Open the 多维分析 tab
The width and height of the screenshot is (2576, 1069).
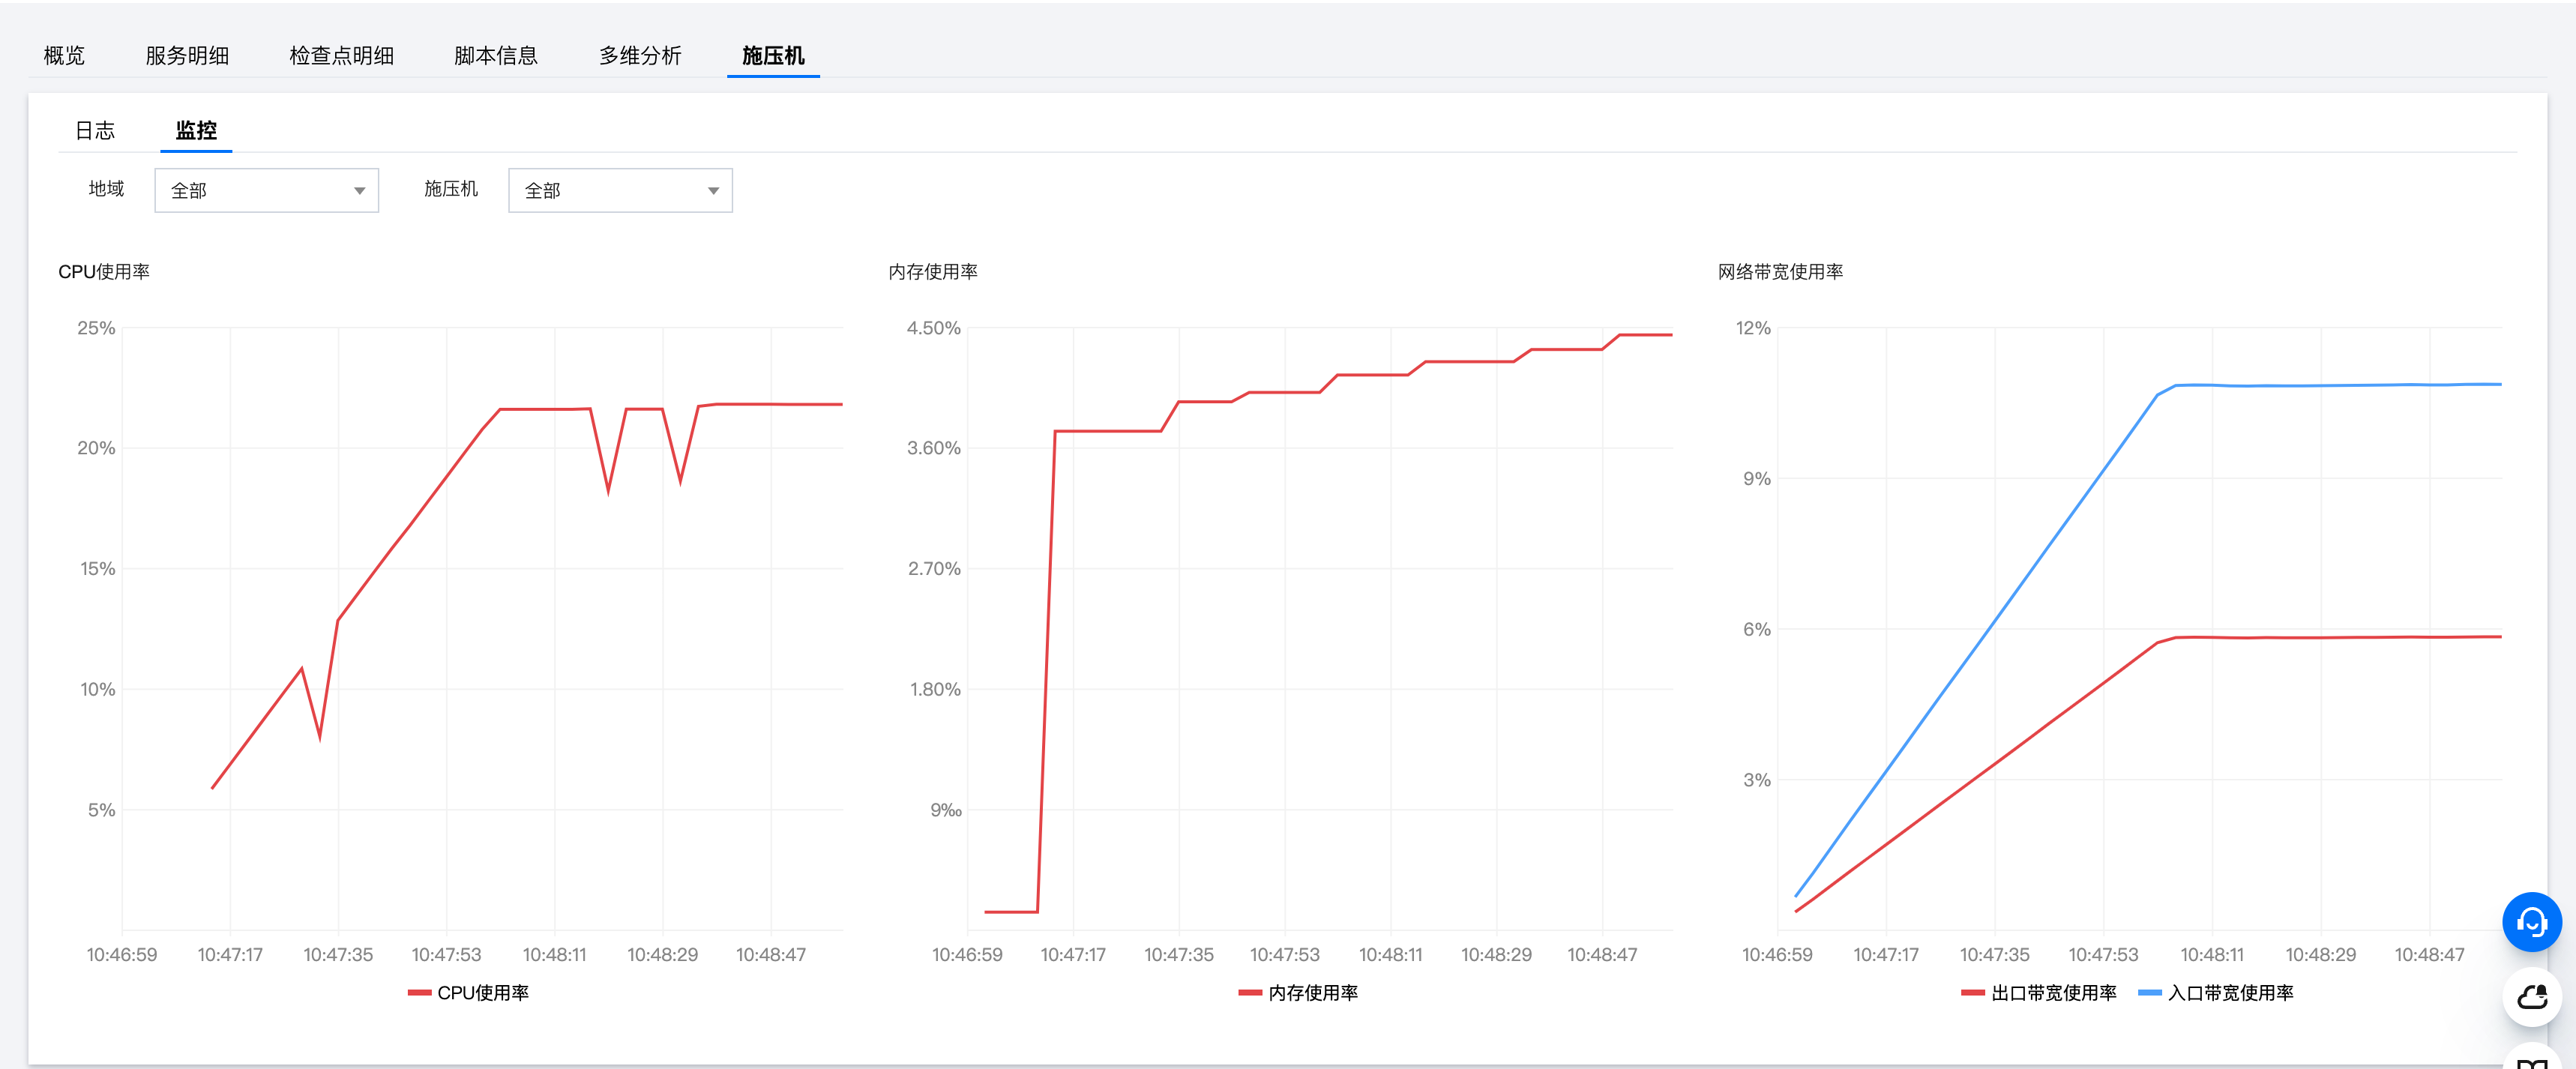coord(640,56)
